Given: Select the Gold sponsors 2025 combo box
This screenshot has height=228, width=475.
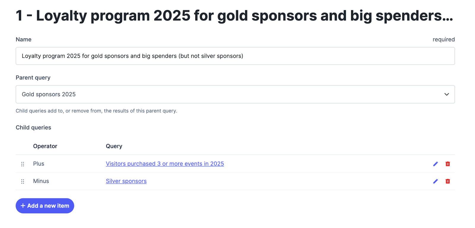Looking at the screenshot, I should [x=235, y=94].
